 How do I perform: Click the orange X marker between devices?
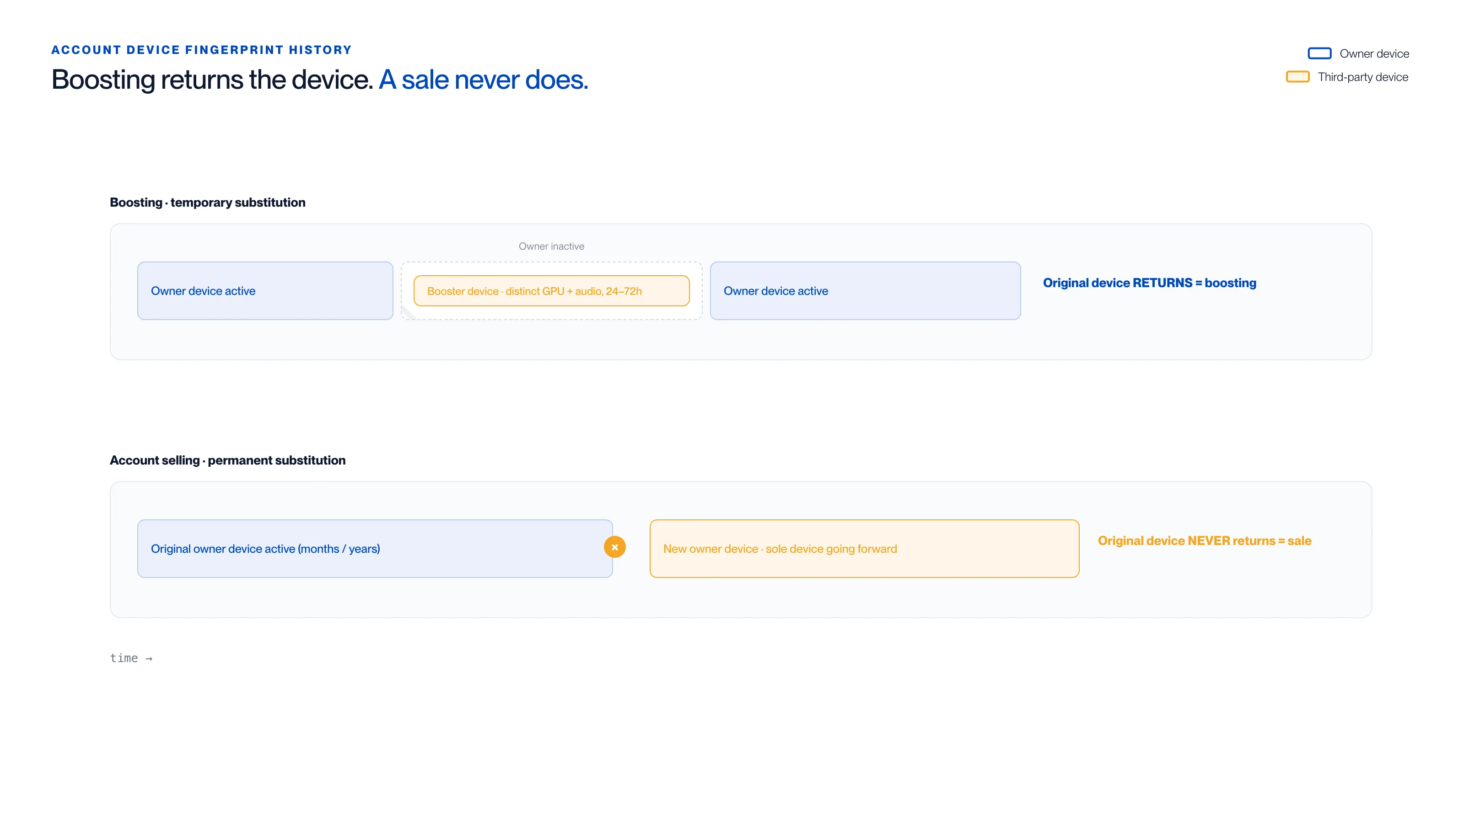click(x=614, y=548)
